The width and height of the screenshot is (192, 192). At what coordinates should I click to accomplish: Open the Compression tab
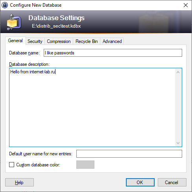59,41
